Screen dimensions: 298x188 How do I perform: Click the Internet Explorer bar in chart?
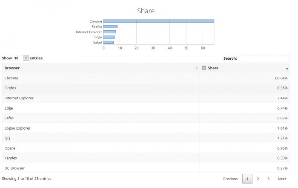click(x=109, y=32)
